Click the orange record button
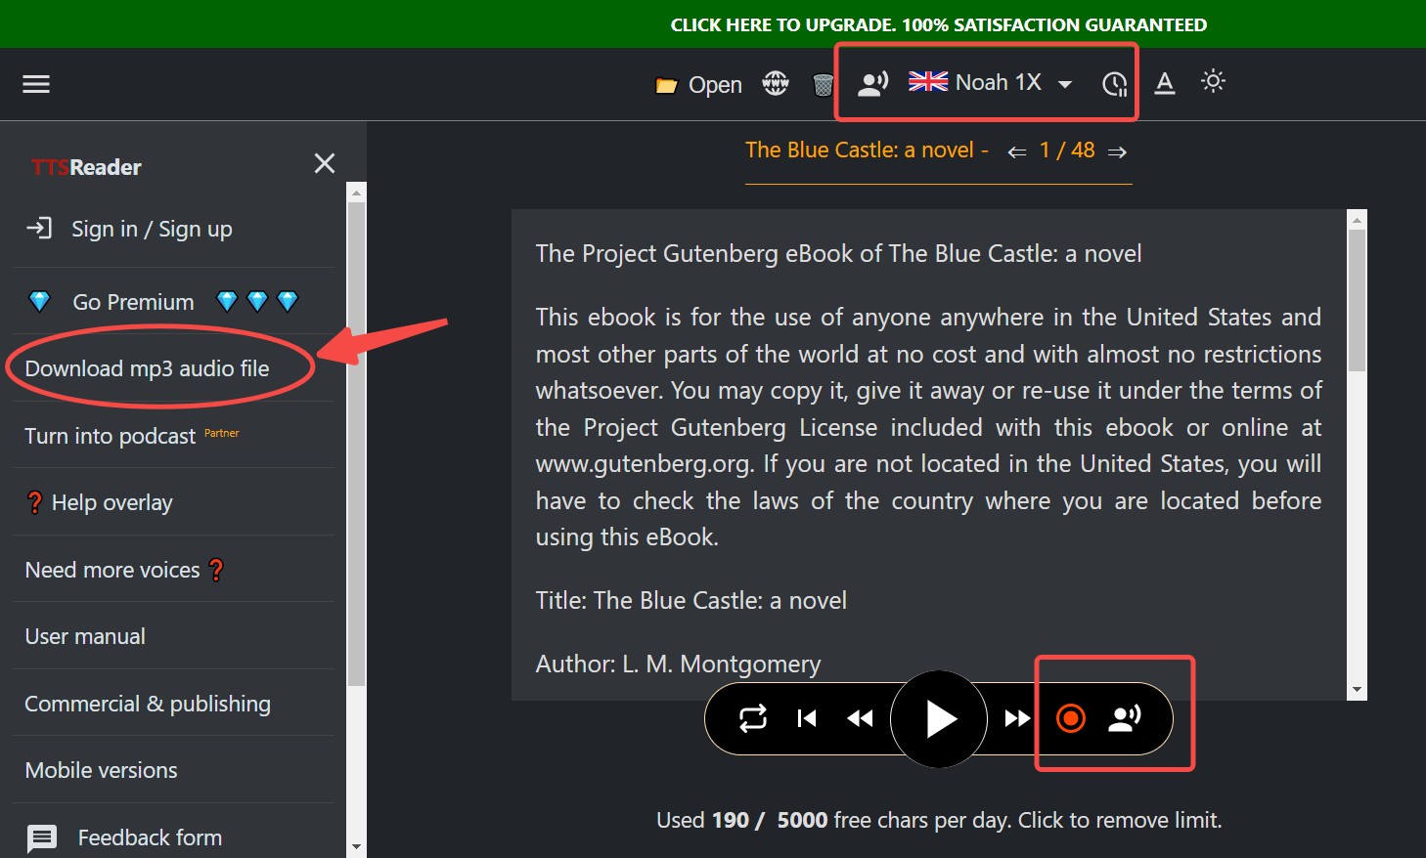Image resolution: width=1426 pixels, height=858 pixels. coord(1071,718)
